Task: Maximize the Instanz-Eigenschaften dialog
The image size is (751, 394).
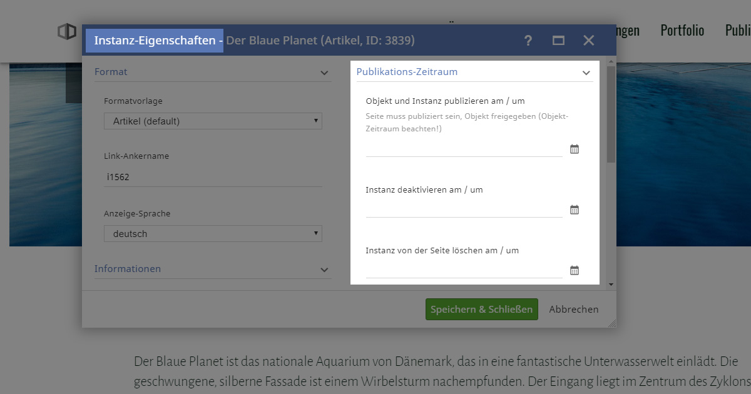Action: pos(558,41)
